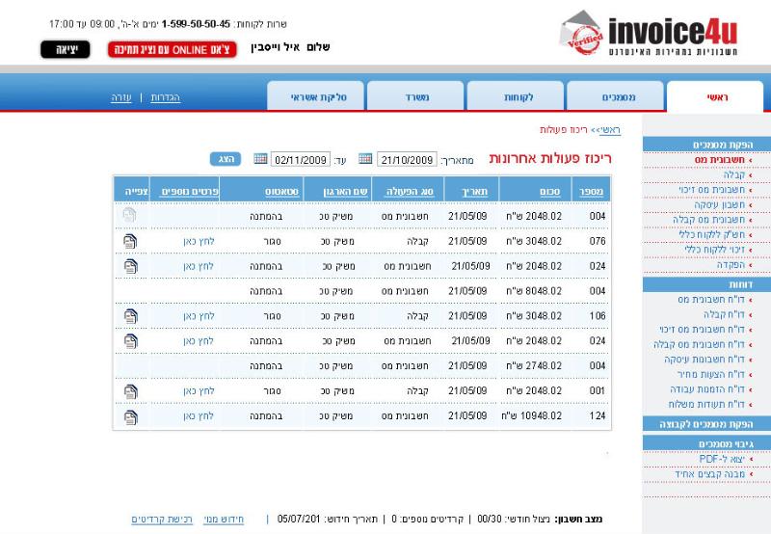Click the from-date field 21/10/2009
The width and height of the screenshot is (771, 534).
[x=407, y=159]
